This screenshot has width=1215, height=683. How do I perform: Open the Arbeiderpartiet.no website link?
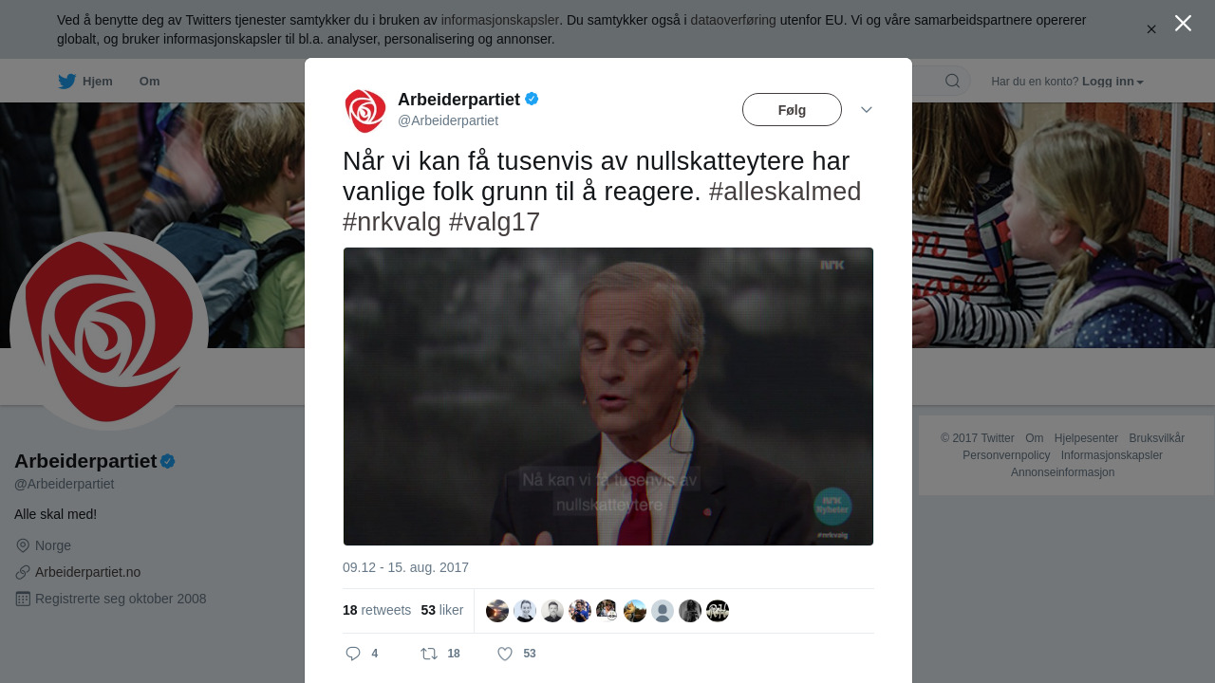tap(87, 572)
